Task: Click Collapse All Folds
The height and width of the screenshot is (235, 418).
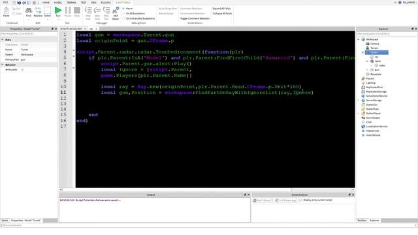Action: 222,14
